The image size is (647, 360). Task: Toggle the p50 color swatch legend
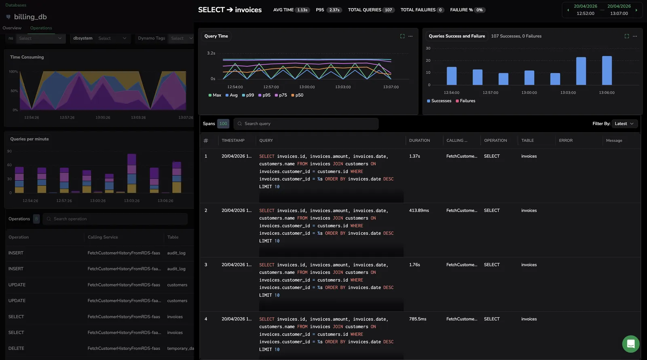pyautogui.click(x=293, y=95)
